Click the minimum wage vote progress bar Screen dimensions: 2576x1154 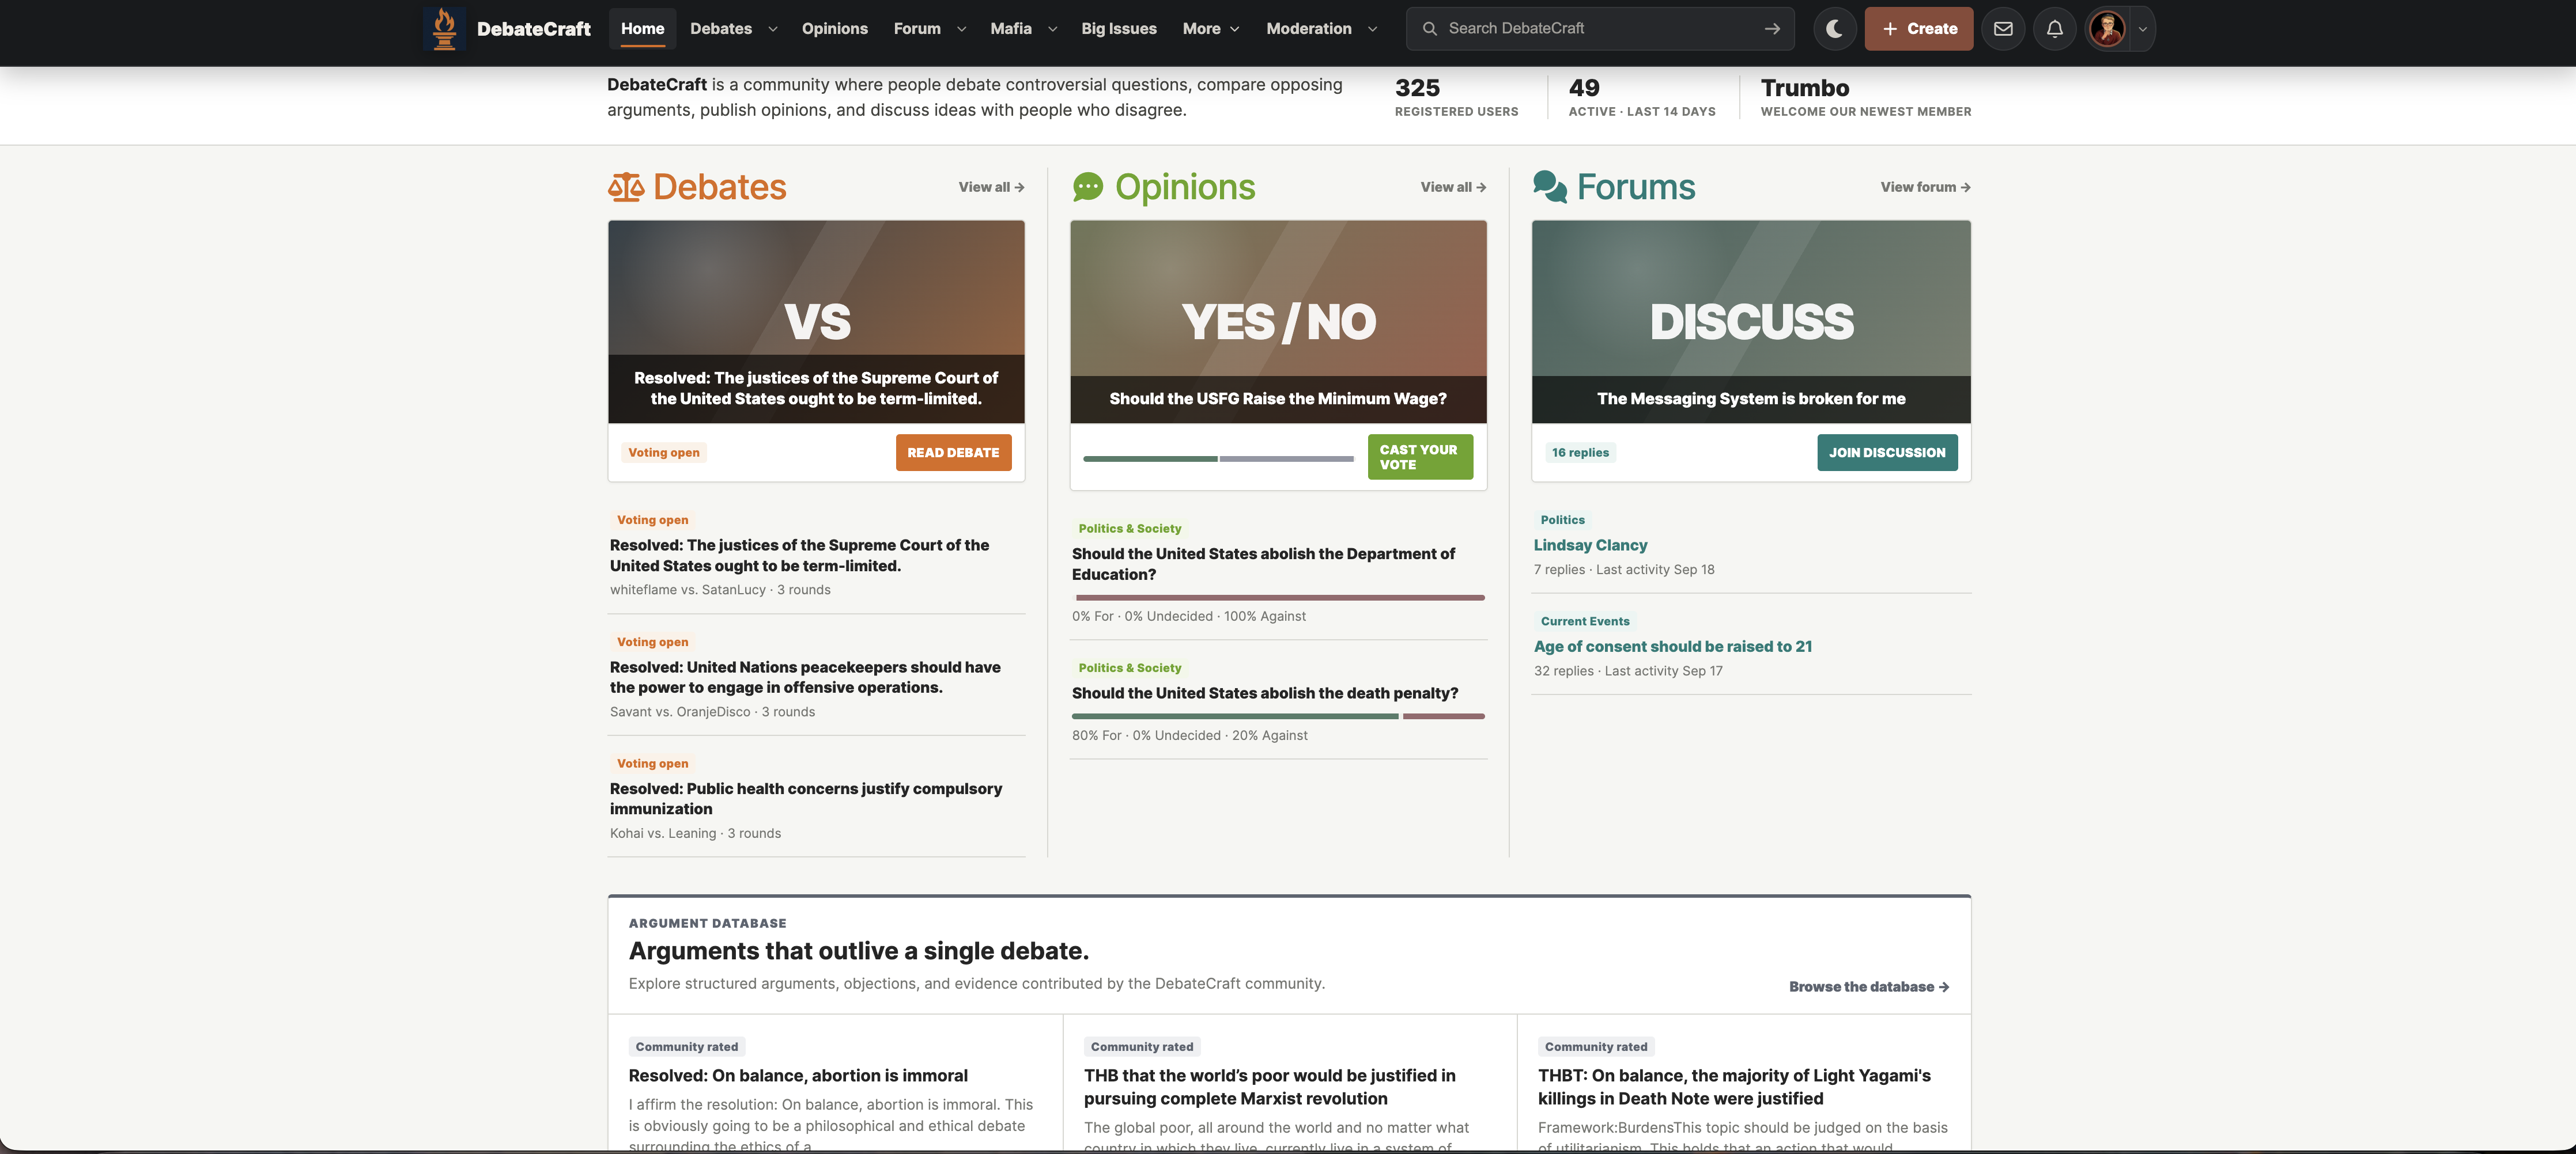(1218, 458)
